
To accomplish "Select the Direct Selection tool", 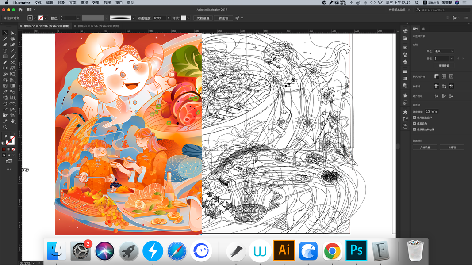I will tap(12, 33).
